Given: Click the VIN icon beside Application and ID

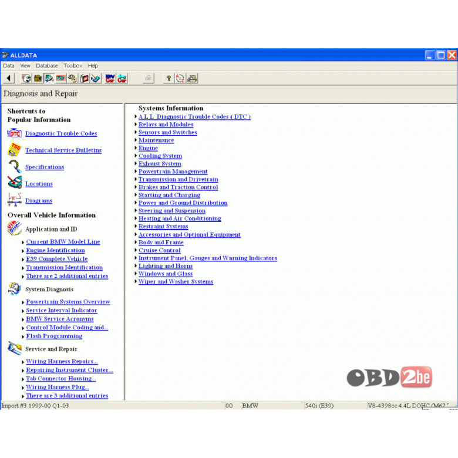Looking at the screenshot, I should pyautogui.click(x=14, y=228).
